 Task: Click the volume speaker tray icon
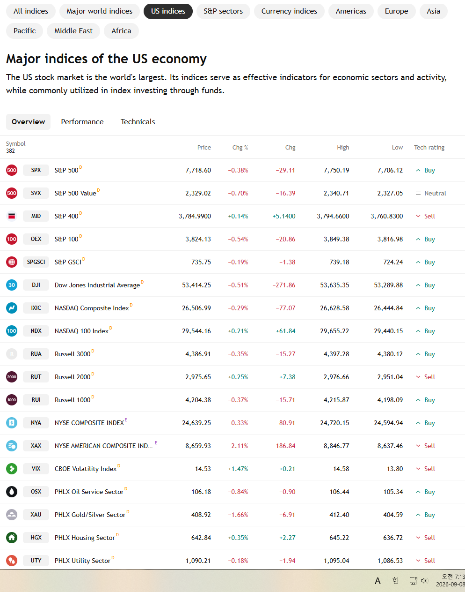pos(424,581)
